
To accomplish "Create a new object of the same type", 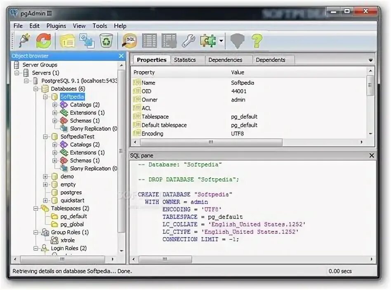I will point(87,41).
